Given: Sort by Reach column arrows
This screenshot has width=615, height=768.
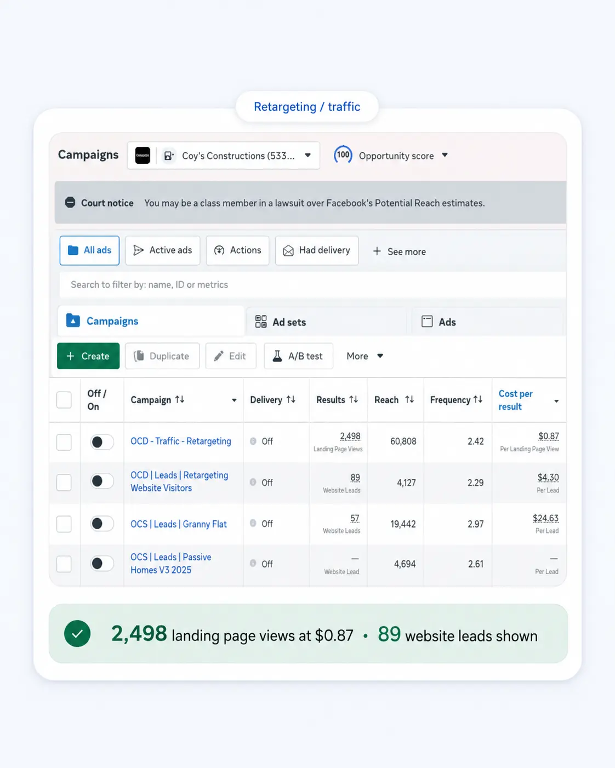Looking at the screenshot, I should (409, 399).
